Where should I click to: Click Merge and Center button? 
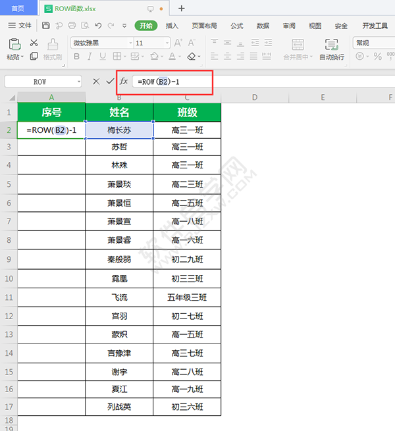coord(298,49)
